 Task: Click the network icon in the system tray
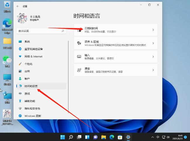click(164, 137)
